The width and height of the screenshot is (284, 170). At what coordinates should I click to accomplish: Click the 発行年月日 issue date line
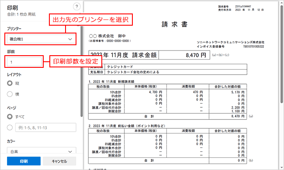(241, 10)
